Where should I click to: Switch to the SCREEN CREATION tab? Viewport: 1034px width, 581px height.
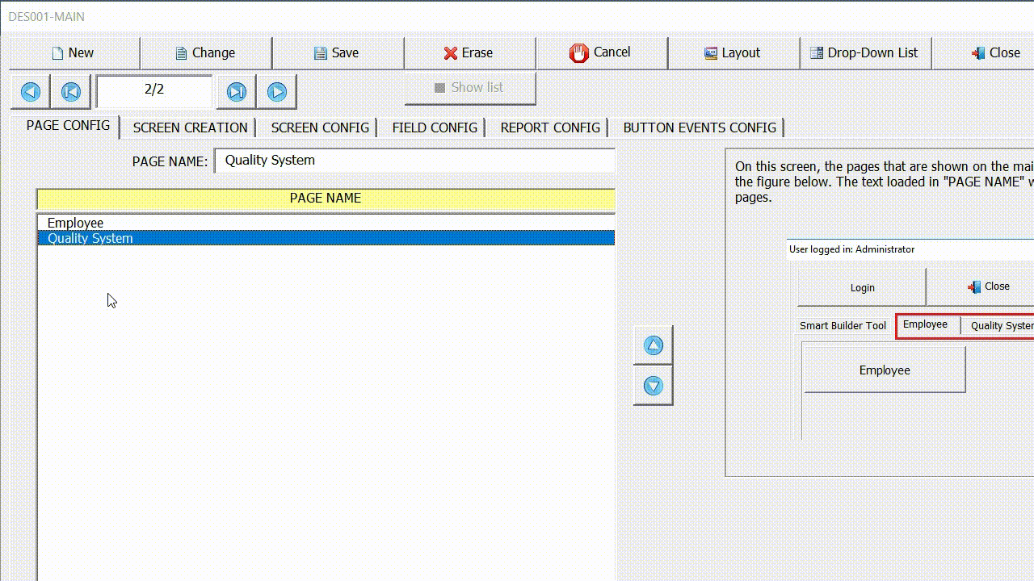pyautogui.click(x=190, y=127)
